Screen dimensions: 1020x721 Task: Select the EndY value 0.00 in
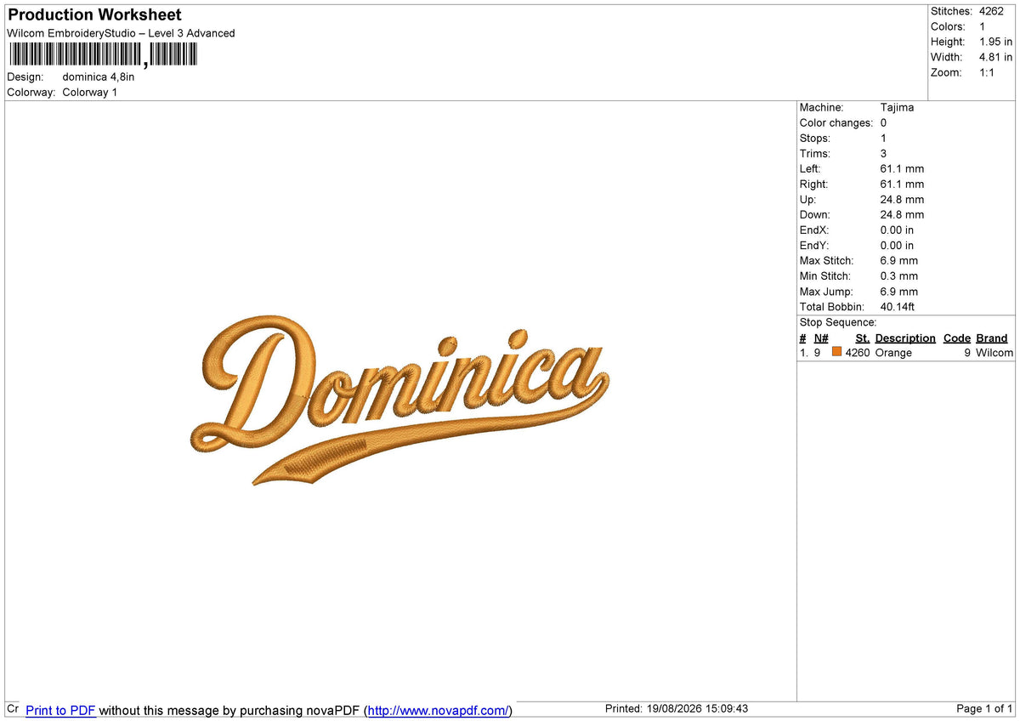[898, 245]
